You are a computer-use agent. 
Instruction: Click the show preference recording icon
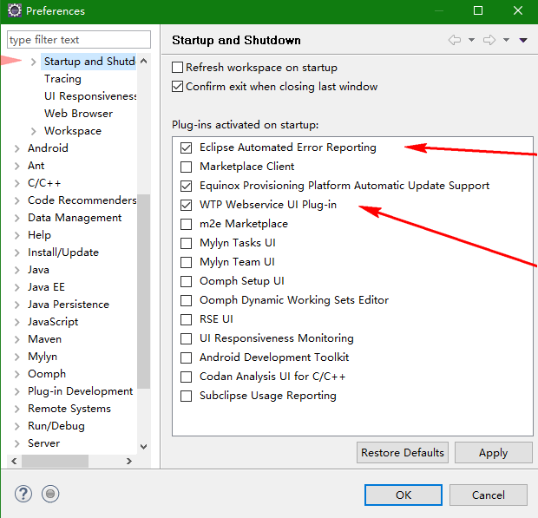coord(50,494)
